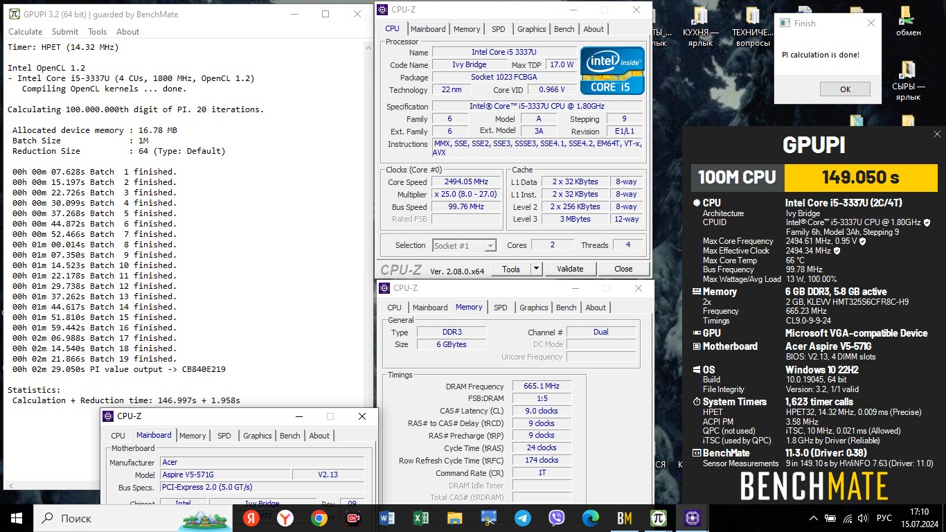
Task: Open the Calculate menu in GPUPI
Action: pyautogui.click(x=25, y=31)
